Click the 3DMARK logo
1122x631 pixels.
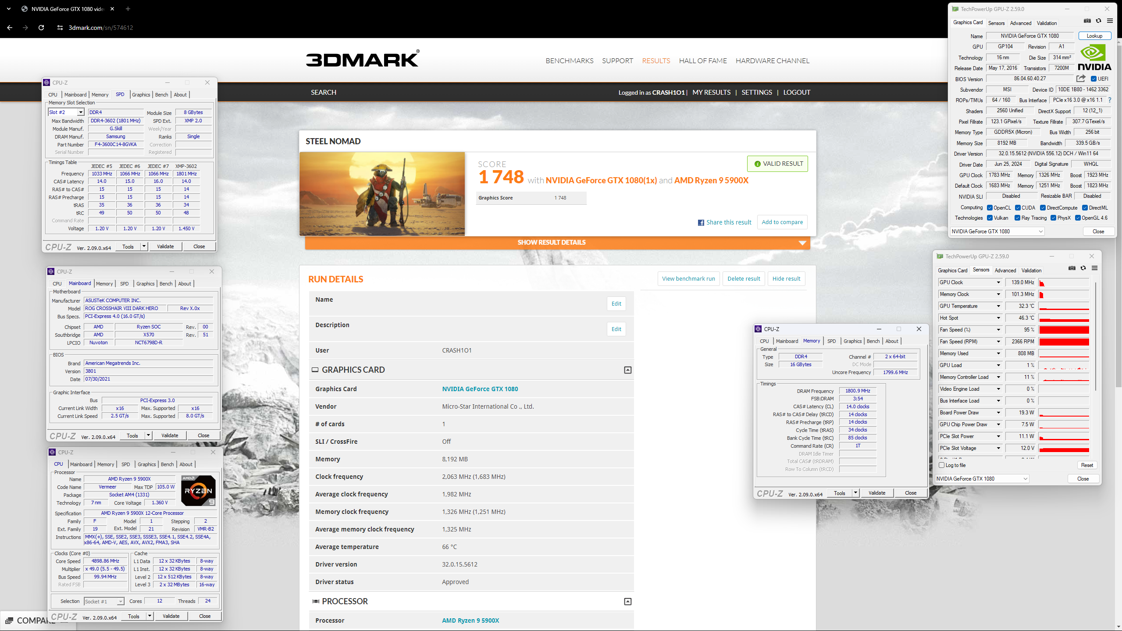363,58
